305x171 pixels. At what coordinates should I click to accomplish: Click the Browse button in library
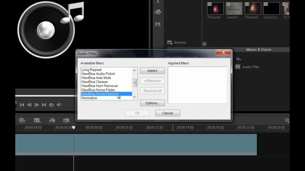pos(176,42)
